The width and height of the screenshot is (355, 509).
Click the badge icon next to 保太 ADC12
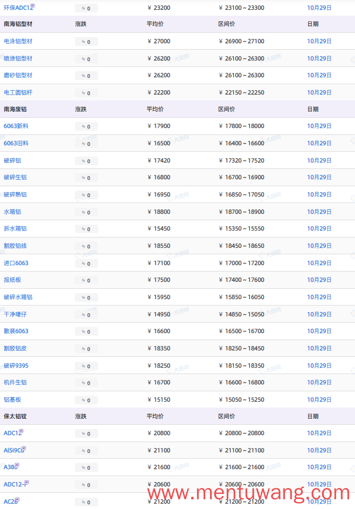(x=21, y=431)
